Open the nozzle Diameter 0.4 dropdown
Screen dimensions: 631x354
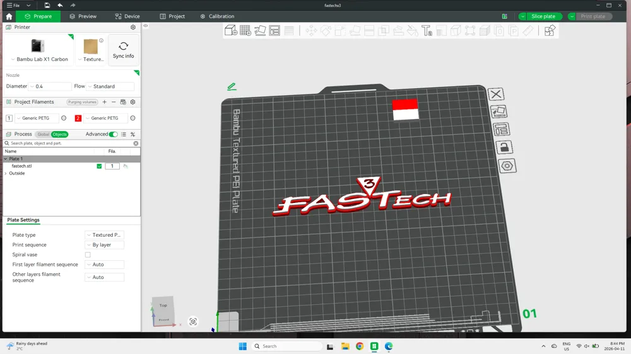(49, 86)
